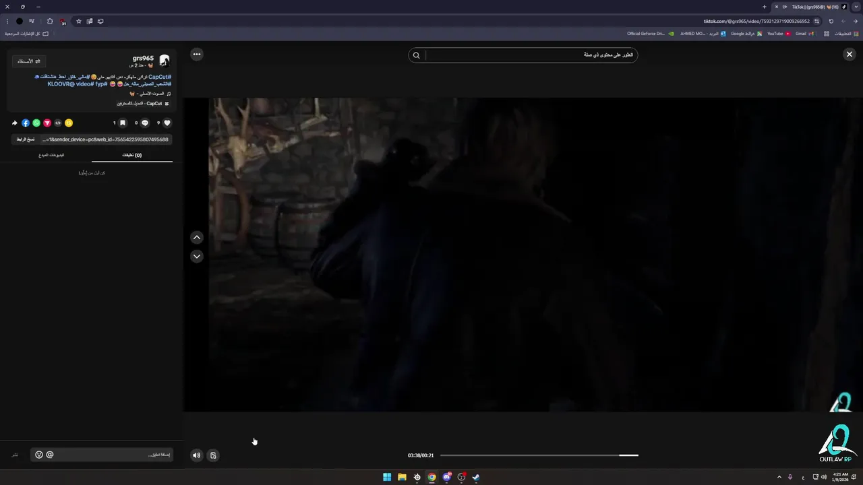The image size is (863, 485).
Task: Open the three-dot more options menu
Action: [197, 55]
